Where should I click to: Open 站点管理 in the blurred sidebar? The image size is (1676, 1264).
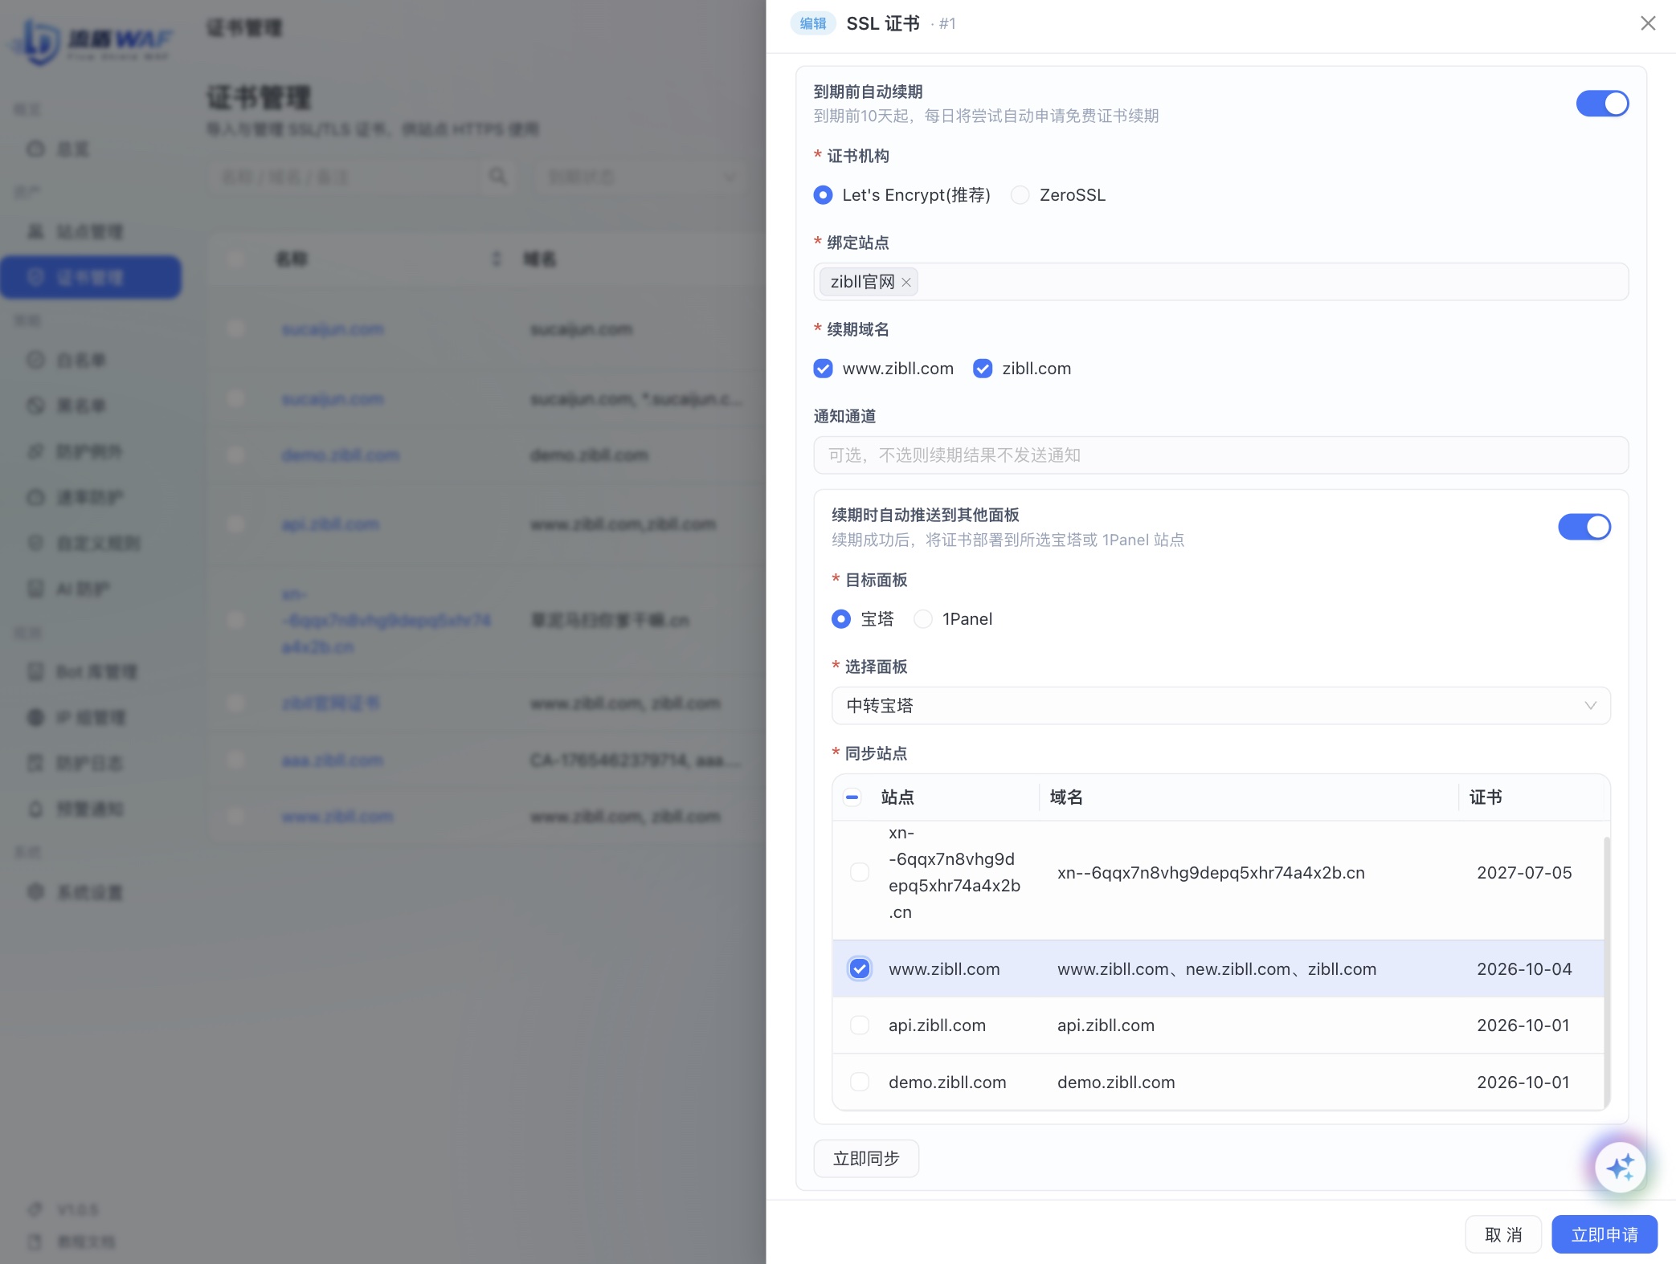coord(91,231)
